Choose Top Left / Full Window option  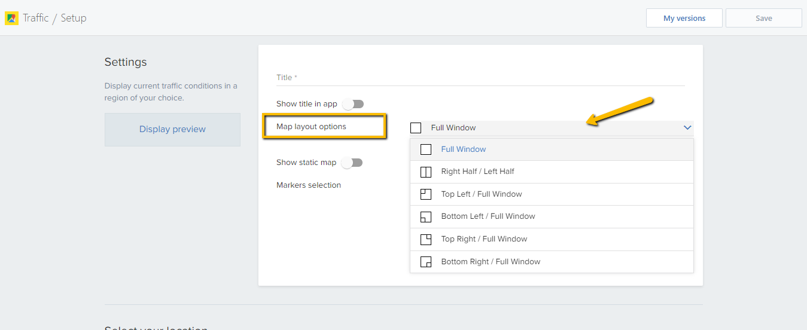(x=481, y=194)
